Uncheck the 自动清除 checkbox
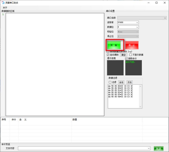This screenshot has height=152, width=169. (108, 55)
